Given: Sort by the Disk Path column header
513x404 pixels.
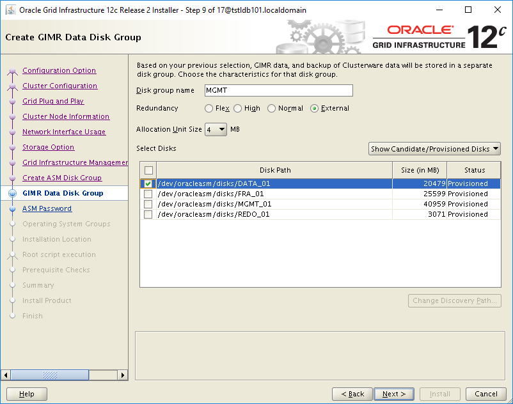Looking at the screenshot, I should pyautogui.click(x=275, y=170).
